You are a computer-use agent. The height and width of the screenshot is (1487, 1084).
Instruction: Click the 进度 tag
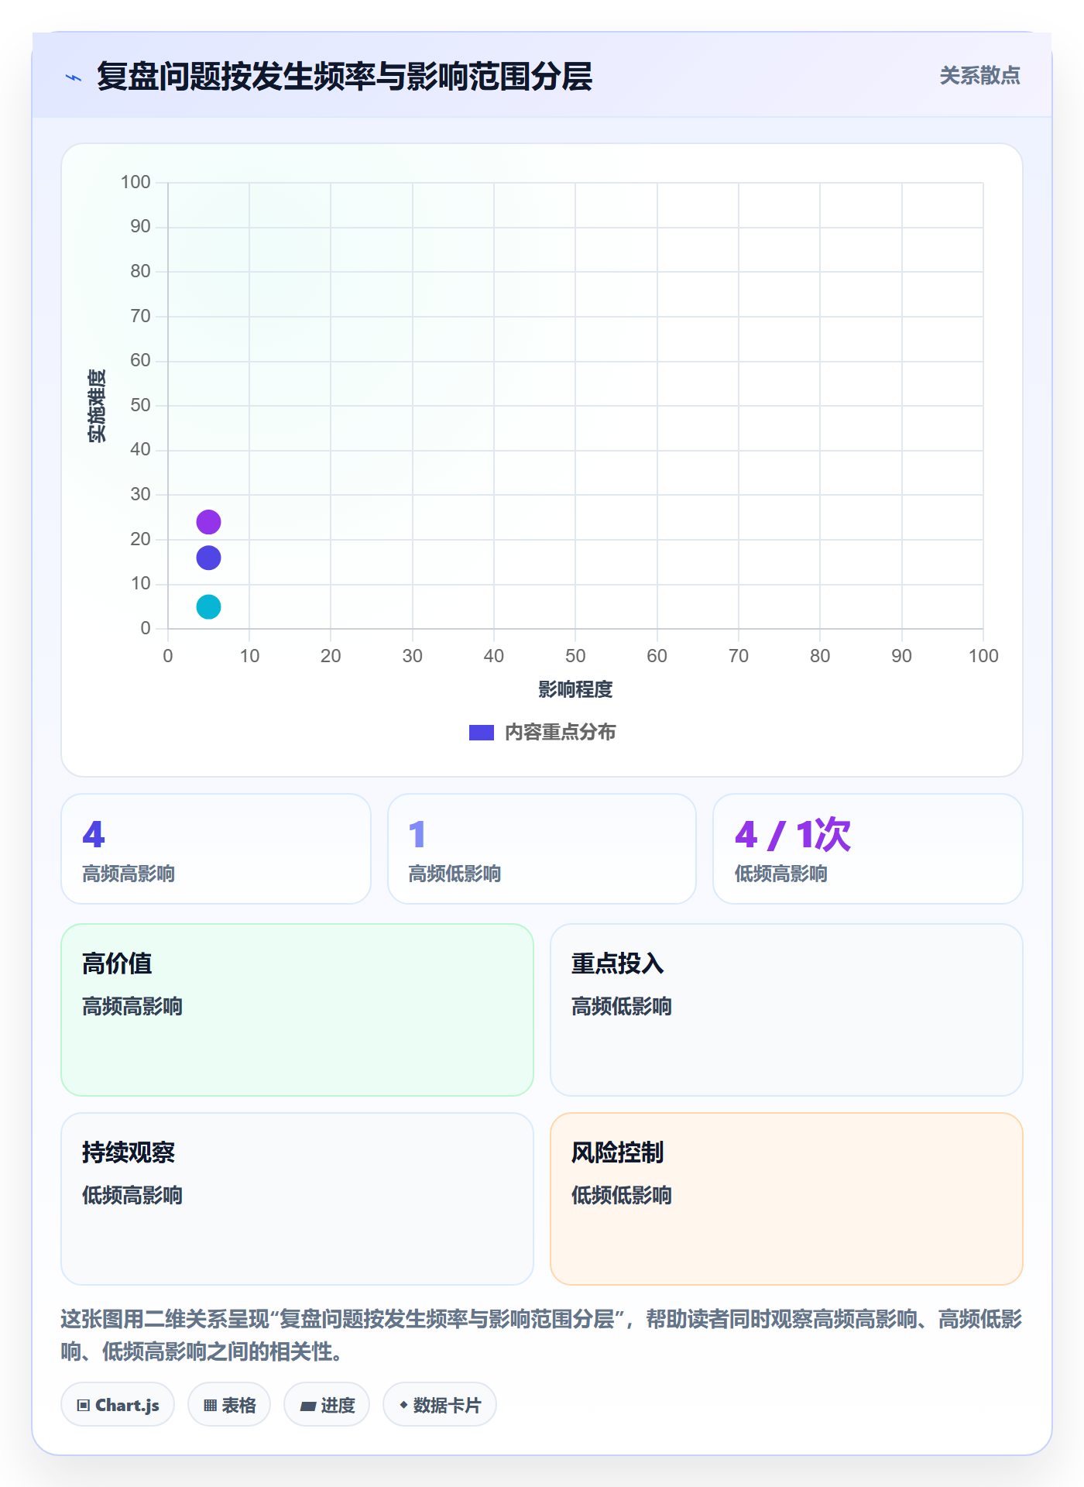[327, 1405]
